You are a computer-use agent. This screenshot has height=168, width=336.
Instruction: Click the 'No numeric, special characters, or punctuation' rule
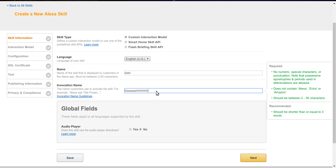tap(297, 77)
